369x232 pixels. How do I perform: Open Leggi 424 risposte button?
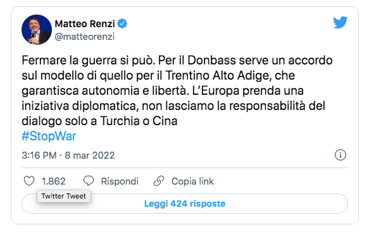[185, 204]
